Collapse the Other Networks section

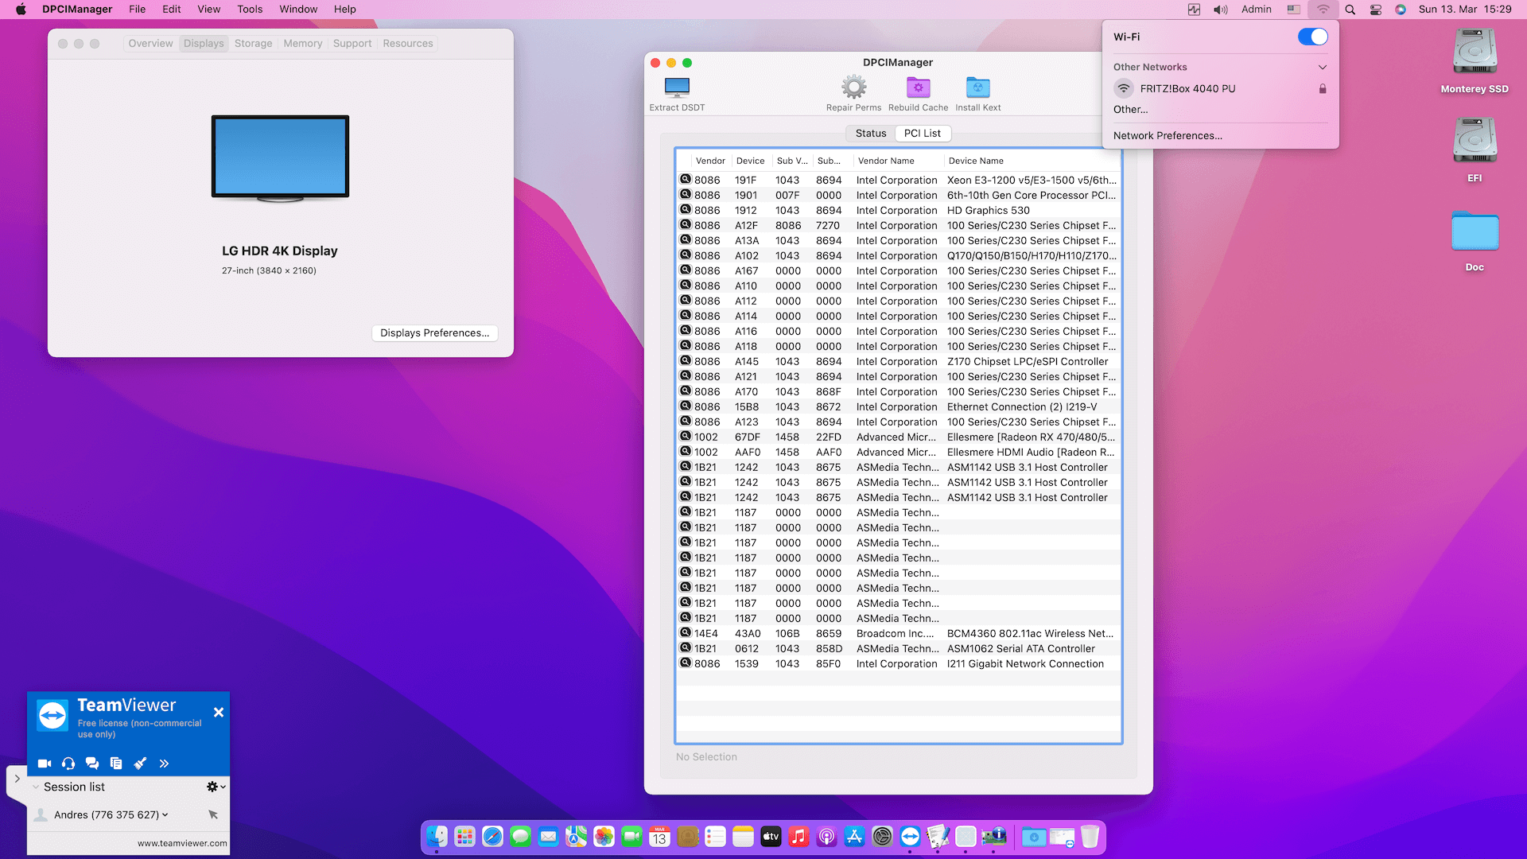tap(1322, 67)
